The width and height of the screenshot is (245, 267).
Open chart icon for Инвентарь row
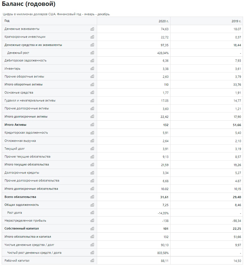pyautogui.click(x=92, y=69)
